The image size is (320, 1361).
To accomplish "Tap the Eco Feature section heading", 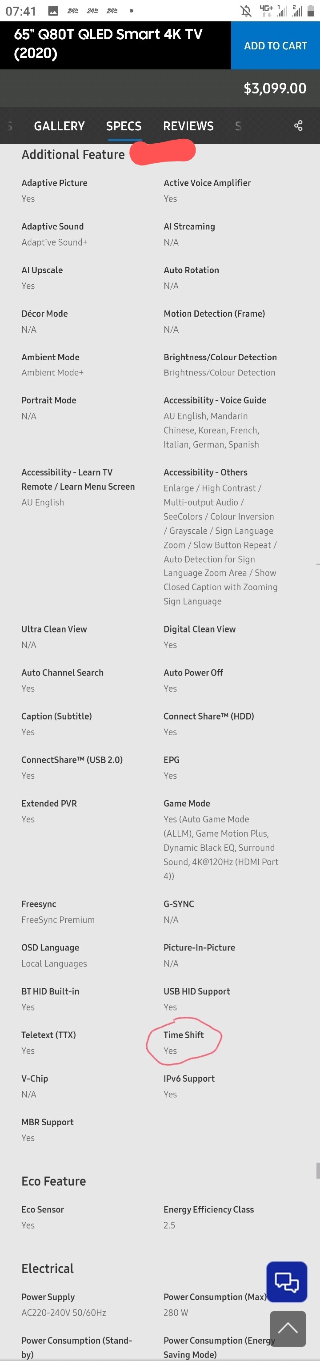I will click(53, 1181).
